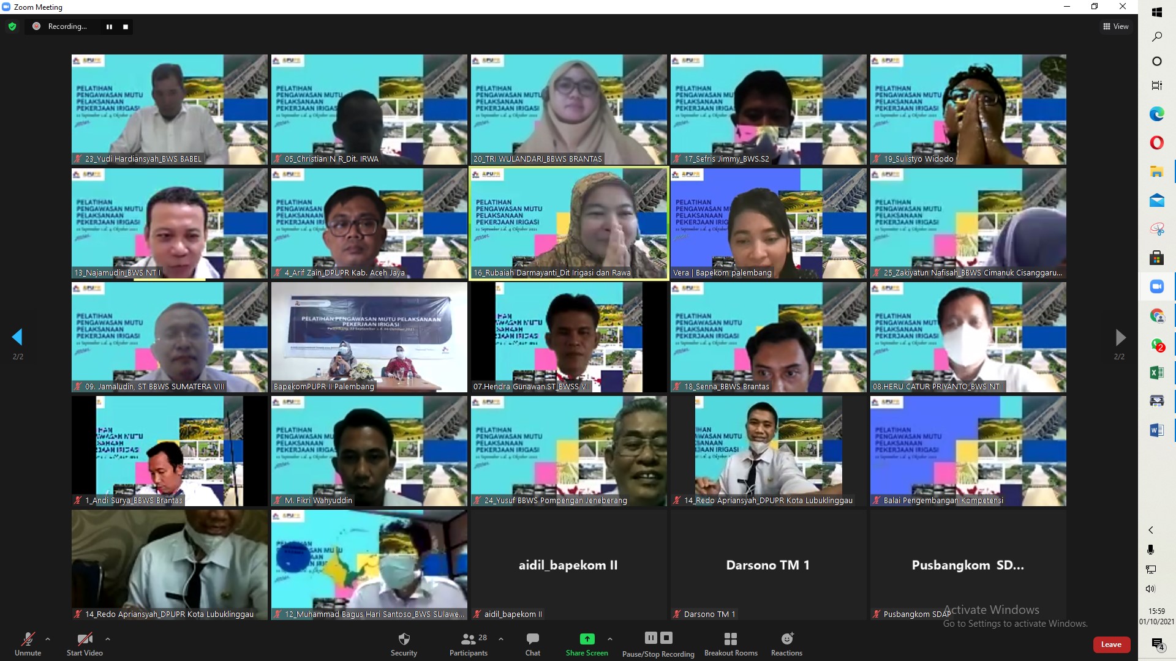Select Darsono TM 1 participant tile
Image resolution: width=1176 pixels, height=661 pixels.
pyautogui.click(x=769, y=565)
